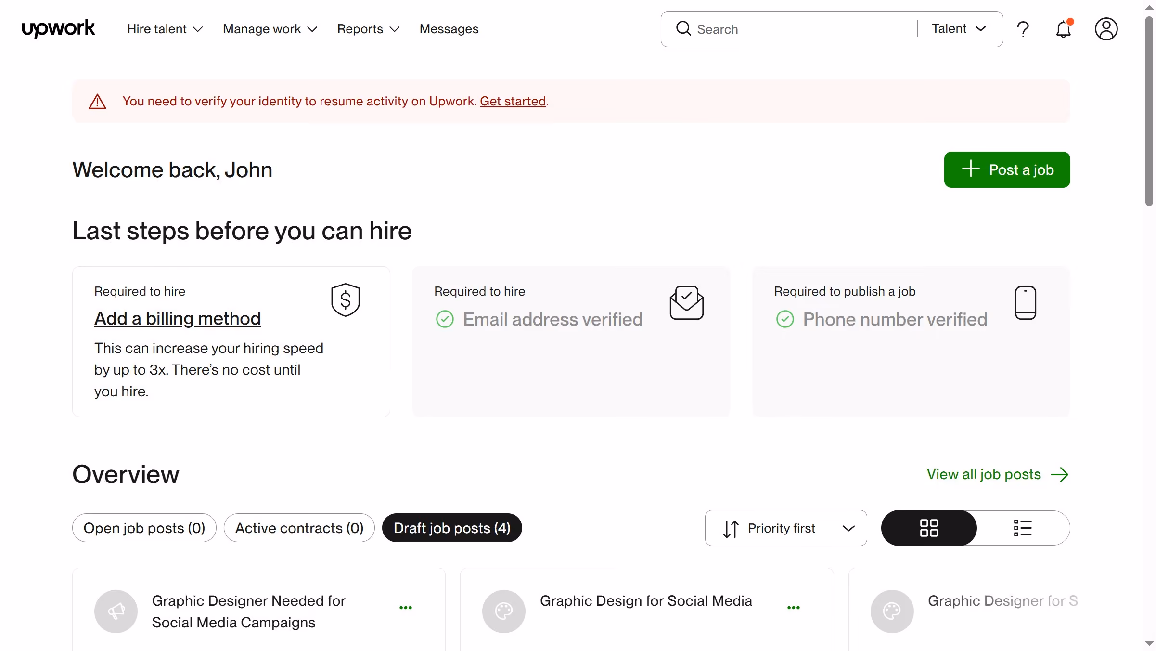Screen dimensions: 1156x651
Task: Click Add a billing method link
Action: (178, 318)
